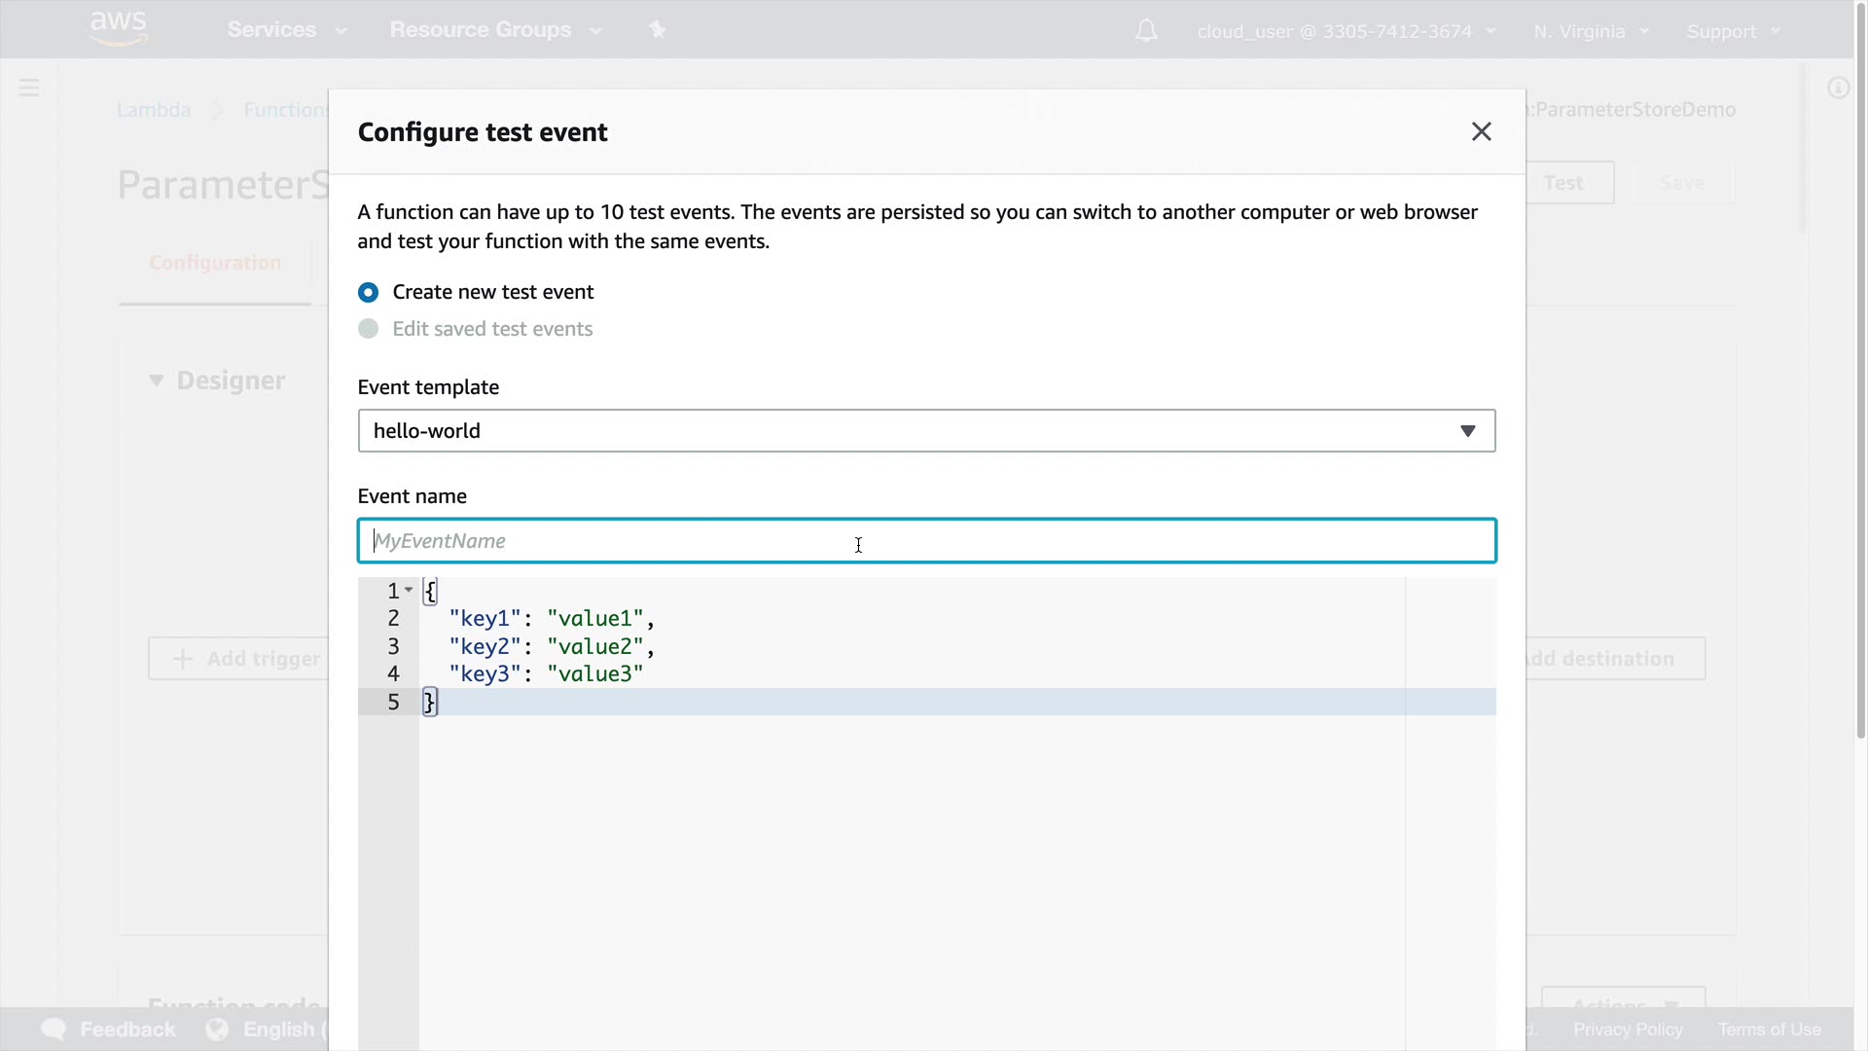1868x1051 pixels.
Task: Click the language globe icon
Action: point(217,1030)
